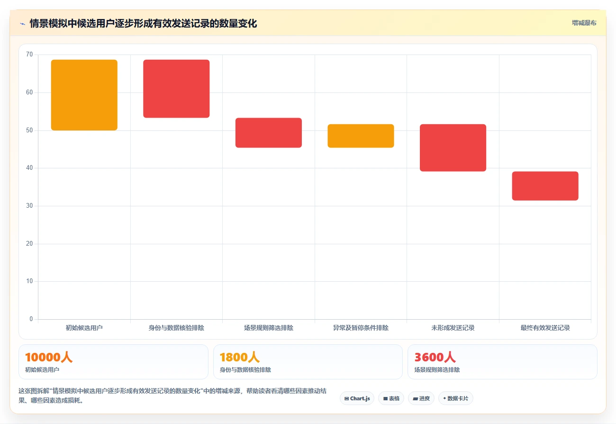616x424 pixels.
Task: Click the lightning icon beside the chart title
Action: coord(22,23)
